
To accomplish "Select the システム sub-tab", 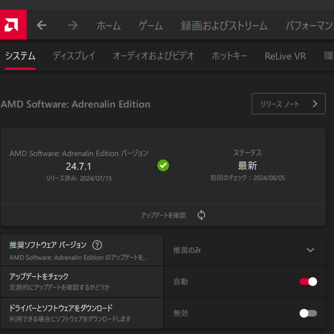I will pyautogui.click(x=20, y=56).
